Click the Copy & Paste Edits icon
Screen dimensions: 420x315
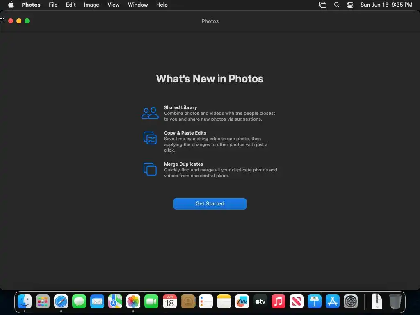[x=150, y=138]
